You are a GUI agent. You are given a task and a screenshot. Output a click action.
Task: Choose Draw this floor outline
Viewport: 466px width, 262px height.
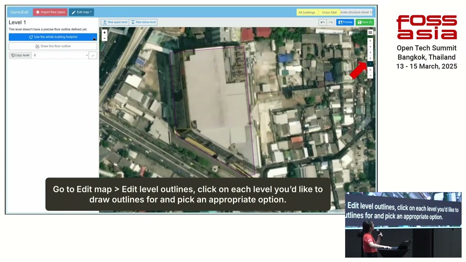(x=53, y=46)
